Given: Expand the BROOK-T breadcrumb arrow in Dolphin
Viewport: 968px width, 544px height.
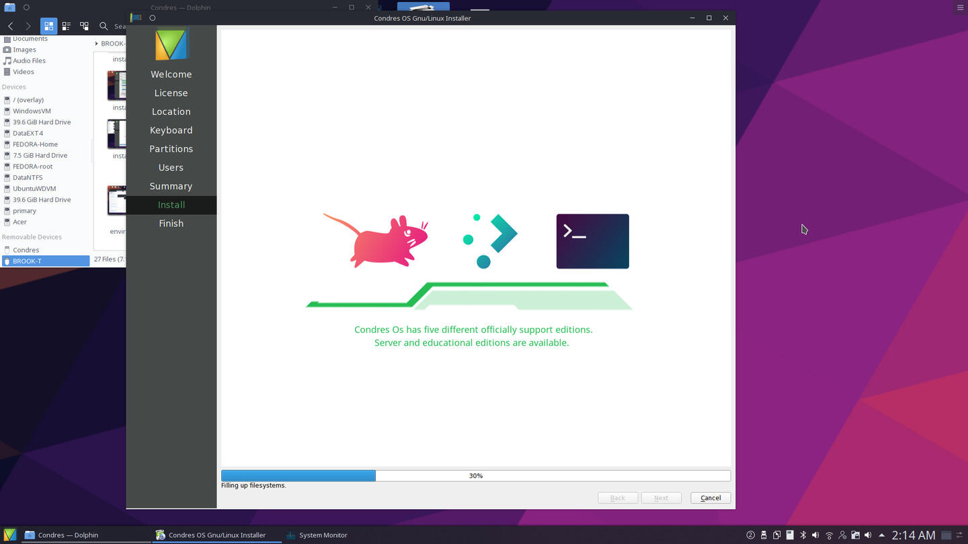Looking at the screenshot, I should click(97, 44).
